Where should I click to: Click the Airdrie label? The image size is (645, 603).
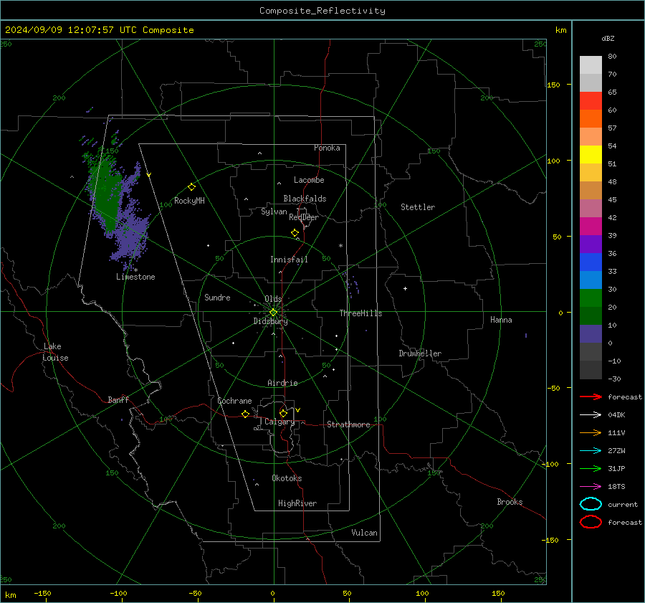(282, 383)
